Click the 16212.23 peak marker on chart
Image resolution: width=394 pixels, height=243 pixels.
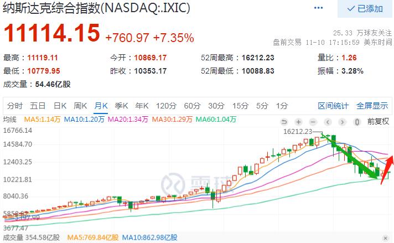pyautogui.click(x=298, y=131)
